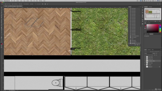This screenshot has width=162, height=91.
Task: Select the Background layer
Action: pyautogui.click(x=152, y=67)
